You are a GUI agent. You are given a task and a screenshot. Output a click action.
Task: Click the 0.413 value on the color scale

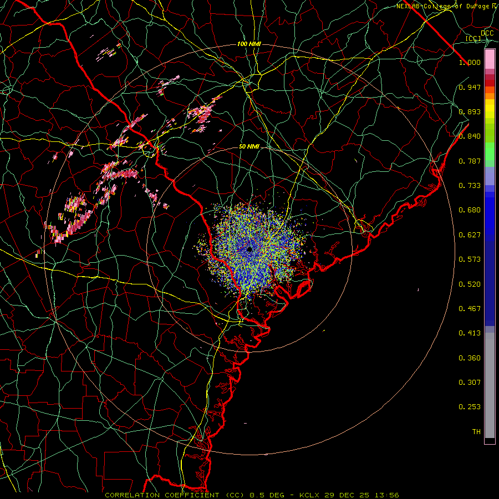(x=470, y=333)
